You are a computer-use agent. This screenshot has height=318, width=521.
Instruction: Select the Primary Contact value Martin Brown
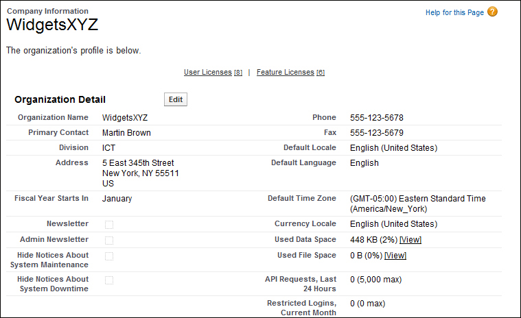tap(126, 133)
